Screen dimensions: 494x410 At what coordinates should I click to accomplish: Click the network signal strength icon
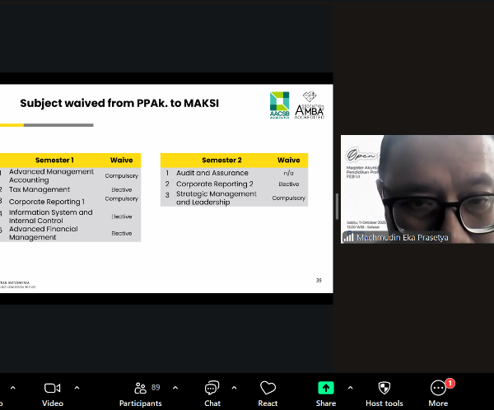tap(348, 237)
